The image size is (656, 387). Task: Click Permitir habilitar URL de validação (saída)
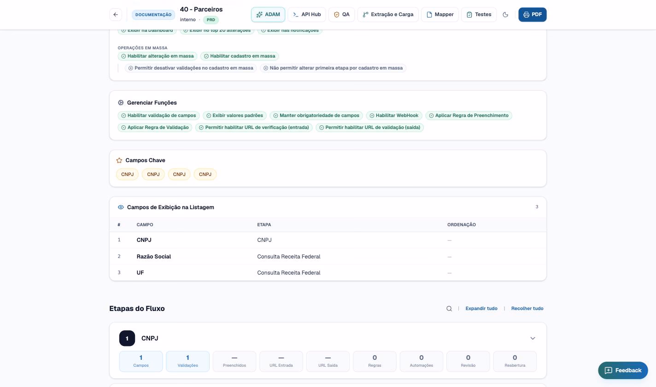(x=369, y=128)
